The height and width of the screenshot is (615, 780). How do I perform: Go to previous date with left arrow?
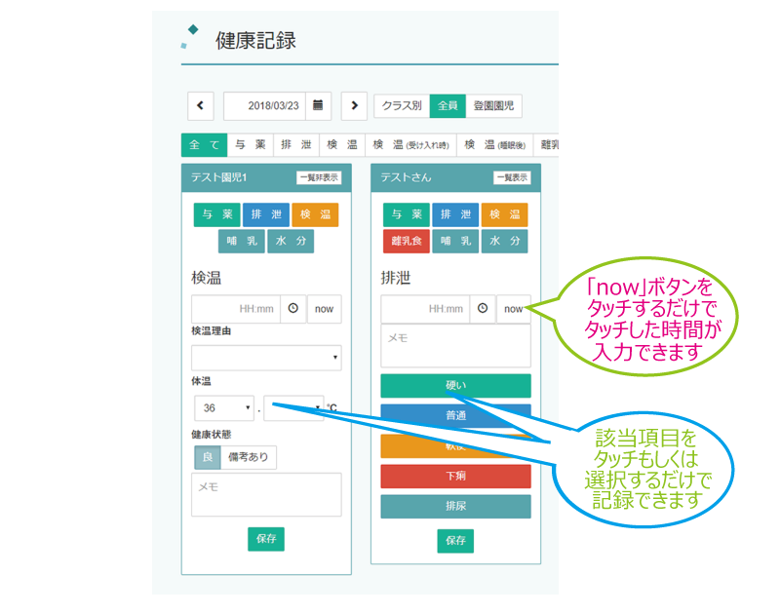point(200,105)
